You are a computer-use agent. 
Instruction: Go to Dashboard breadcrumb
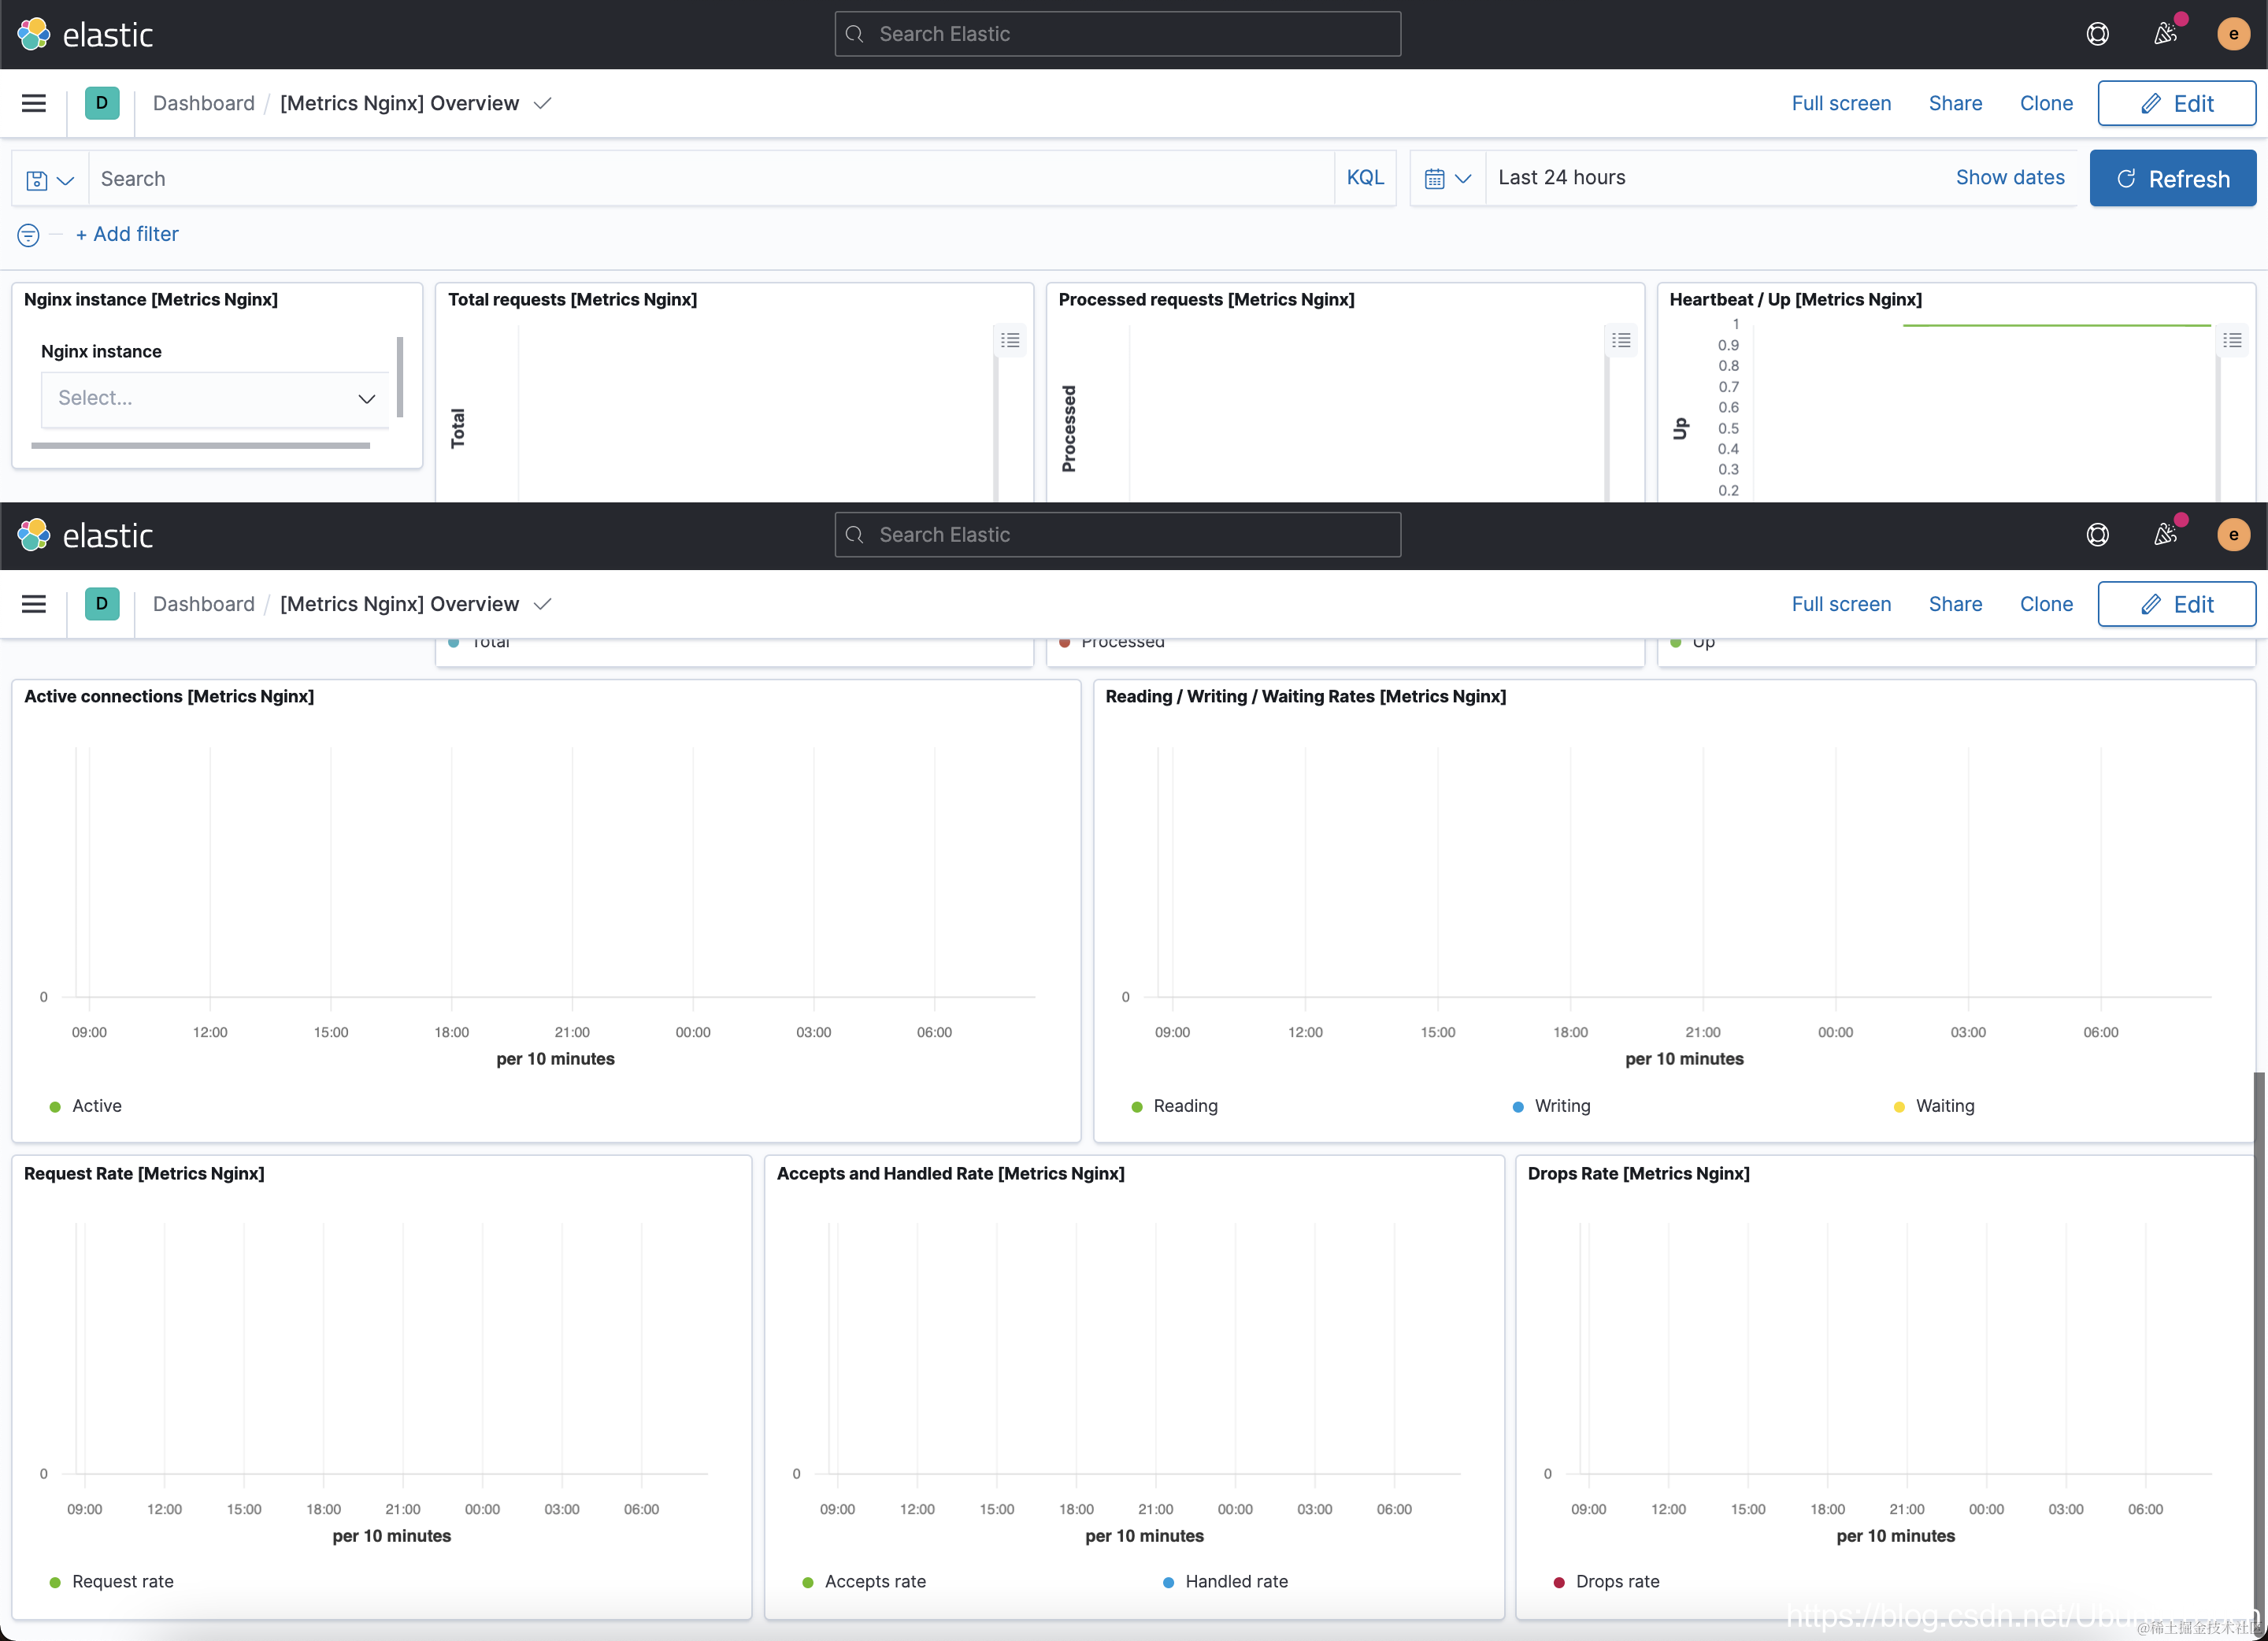click(203, 103)
